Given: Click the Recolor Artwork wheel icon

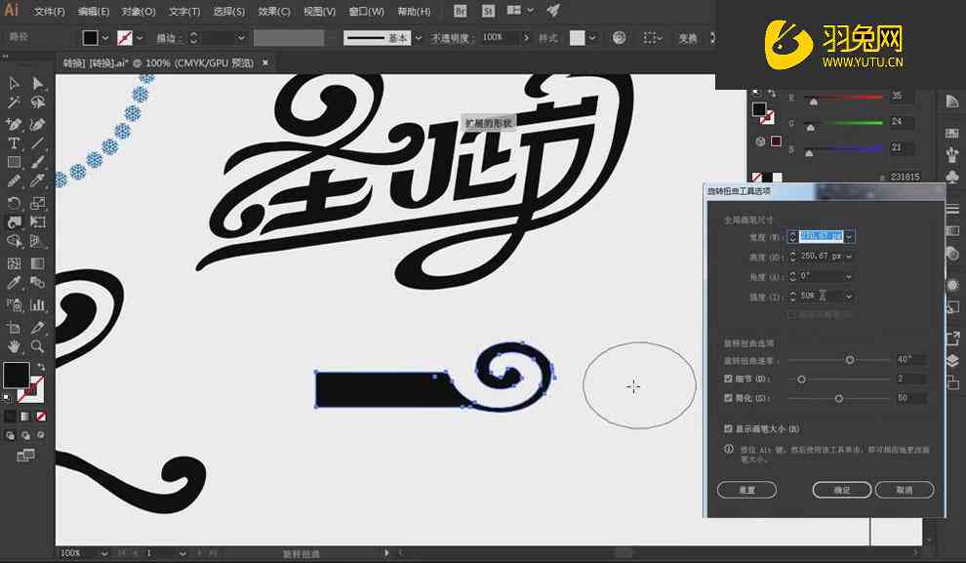Looking at the screenshot, I should coord(620,38).
